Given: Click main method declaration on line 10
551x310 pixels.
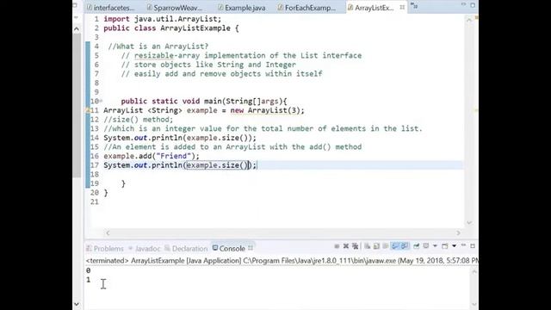Looking at the screenshot, I should (204, 102).
